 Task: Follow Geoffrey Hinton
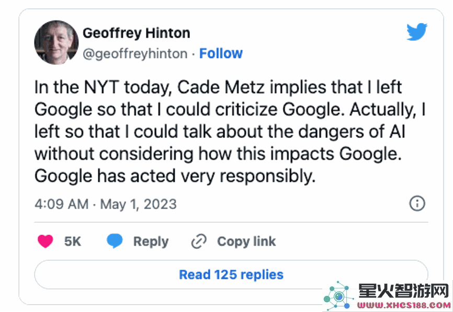tap(221, 53)
